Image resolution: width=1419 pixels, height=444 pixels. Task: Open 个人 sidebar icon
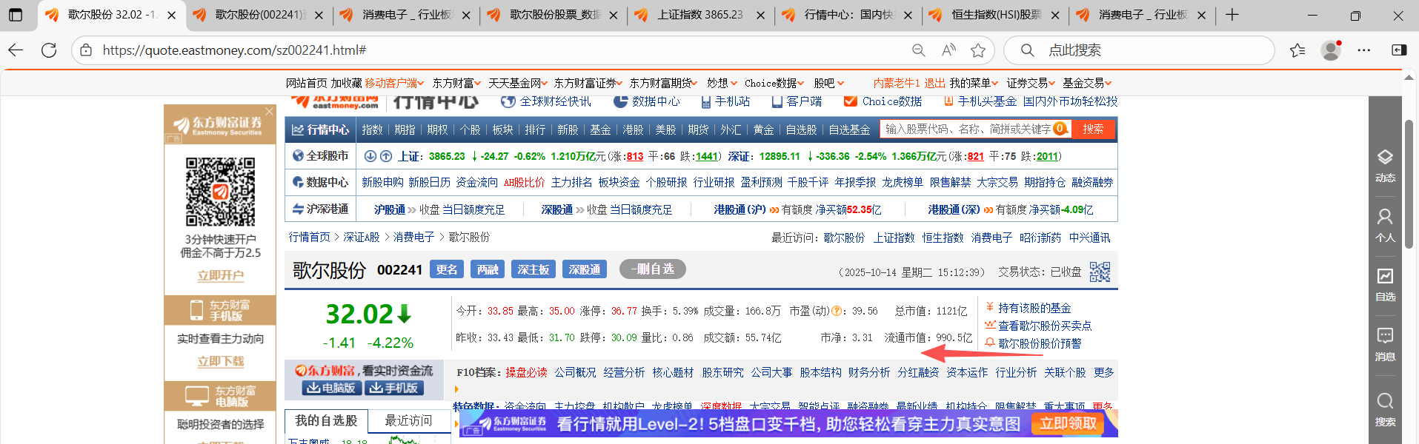[1385, 226]
